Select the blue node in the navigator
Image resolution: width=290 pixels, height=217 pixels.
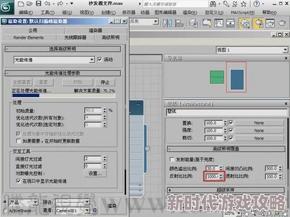tap(237, 79)
